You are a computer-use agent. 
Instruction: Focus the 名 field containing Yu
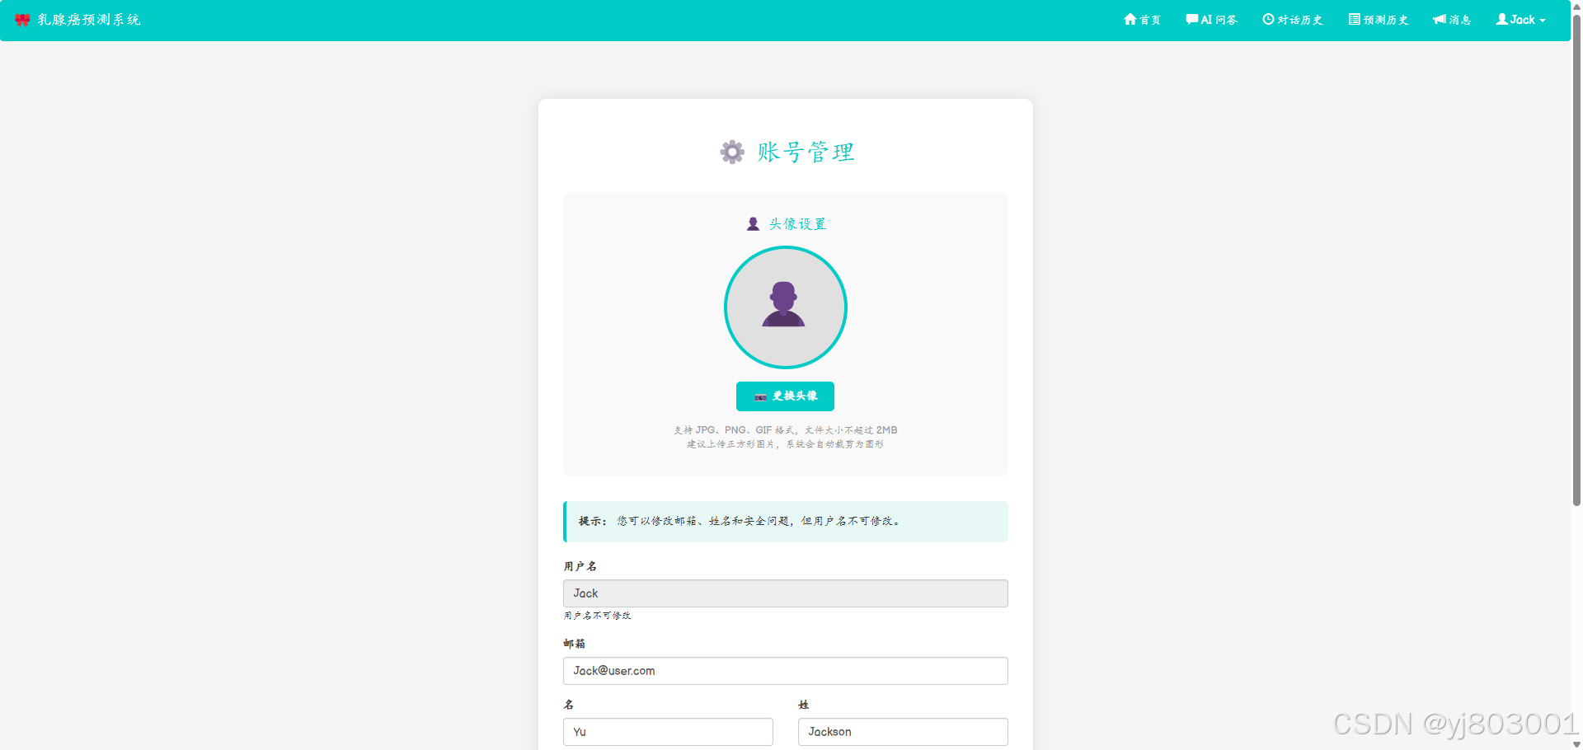point(668,732)
